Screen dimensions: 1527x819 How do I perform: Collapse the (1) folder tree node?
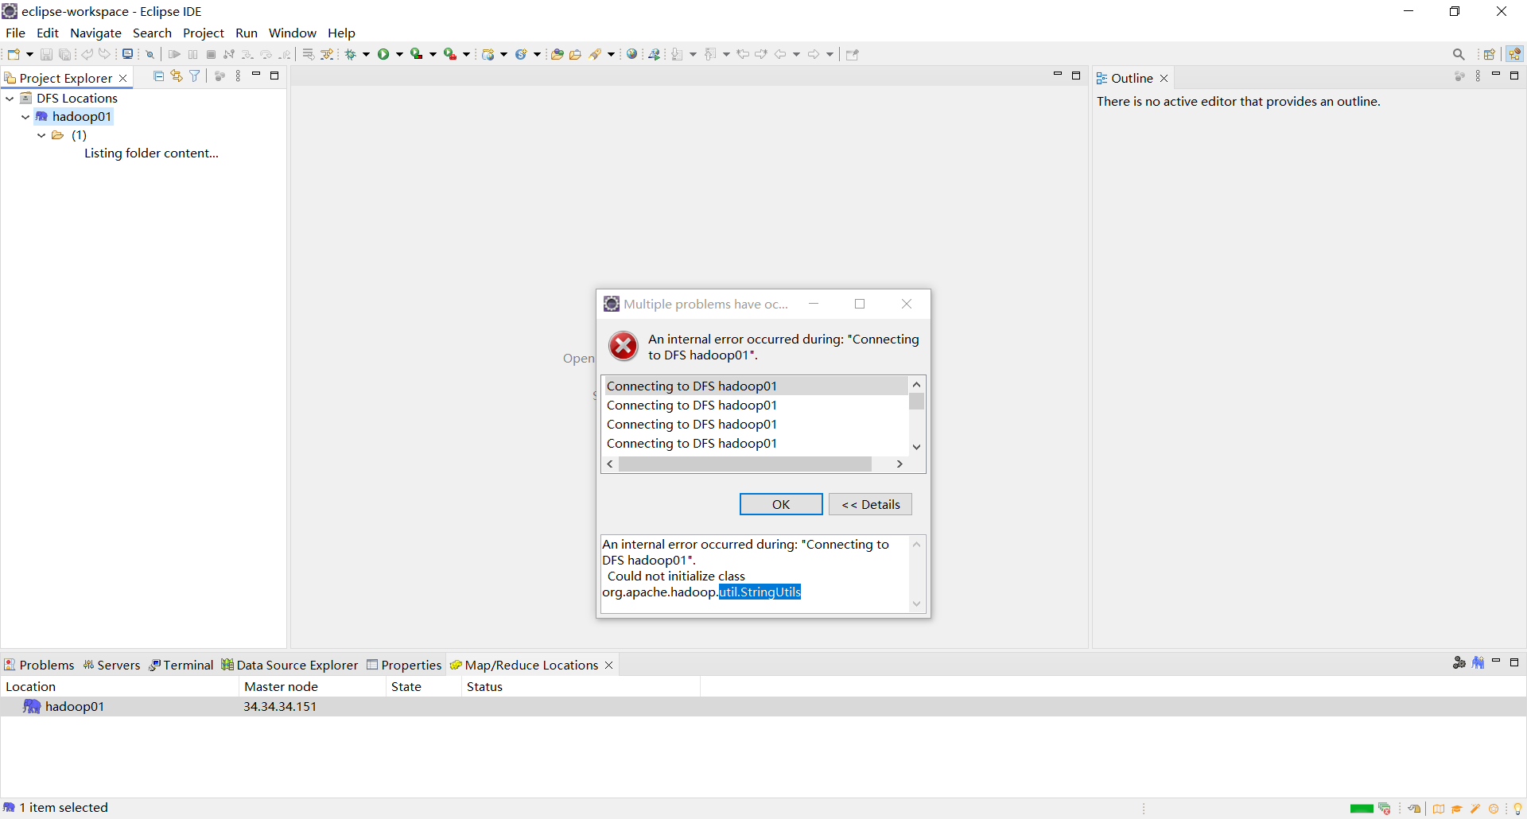pos(41,135)
